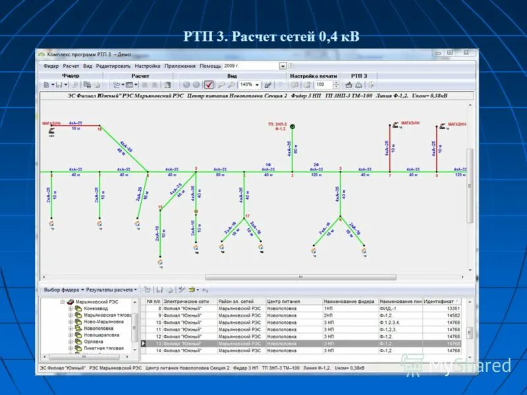The width and height of the screenshot is (527, 395).
Task: Expand the Новопоповка tree node
Action: click(70, 329)
